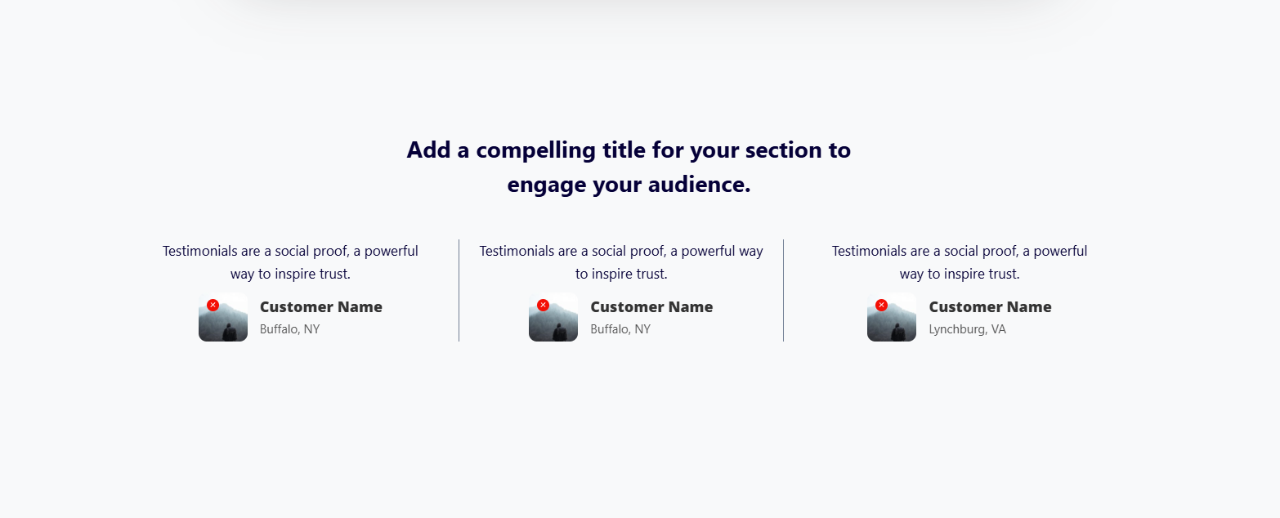Viewport: 1280px width, 518px height.
Task: Select the remove-image icon on the second customer photo
Action: coord(544,304)
